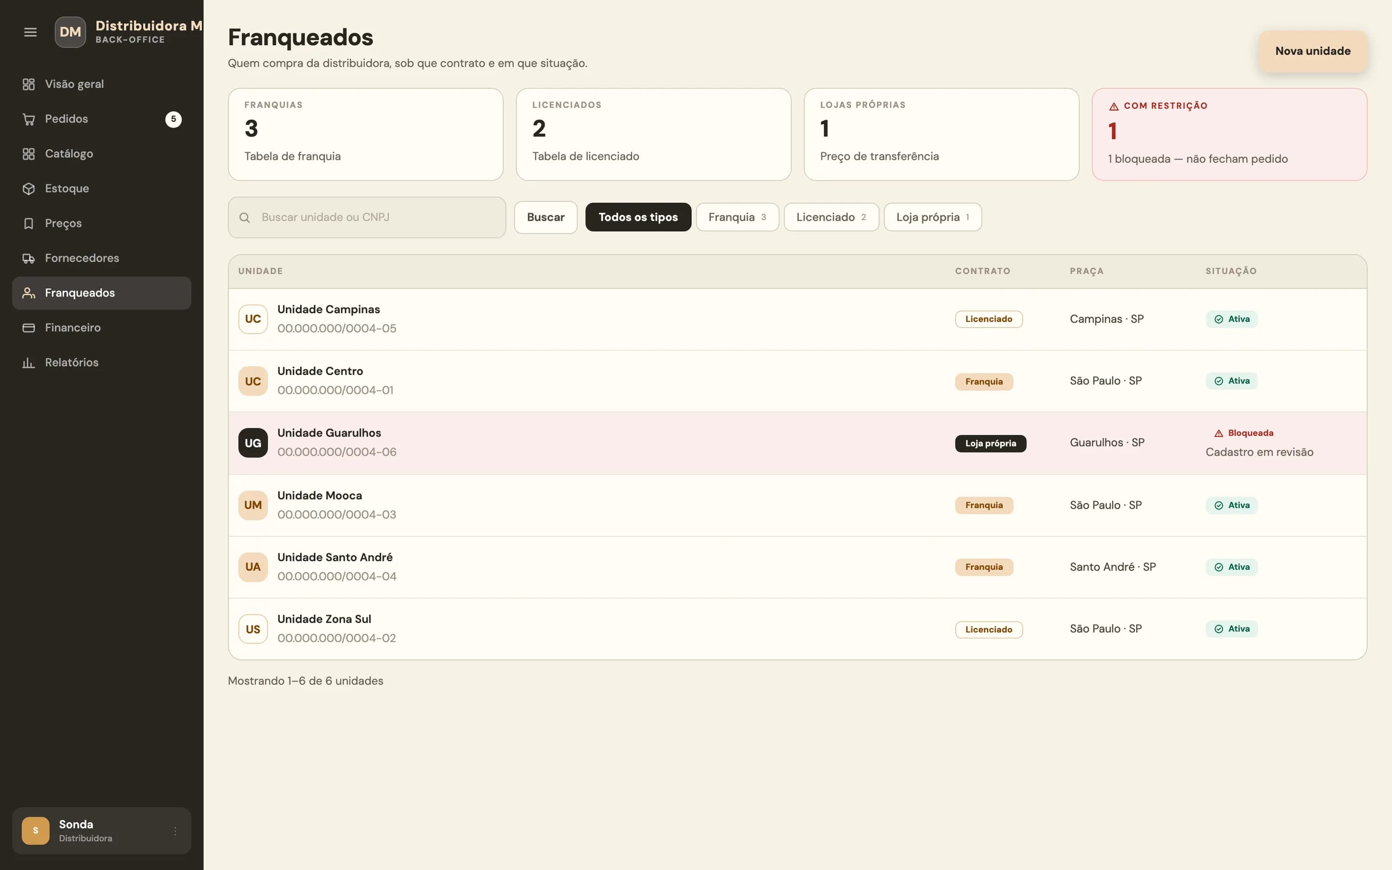Filter by Franquia type
The width and height of the screenshot is (1392, 870).
[x=737, y=218]
